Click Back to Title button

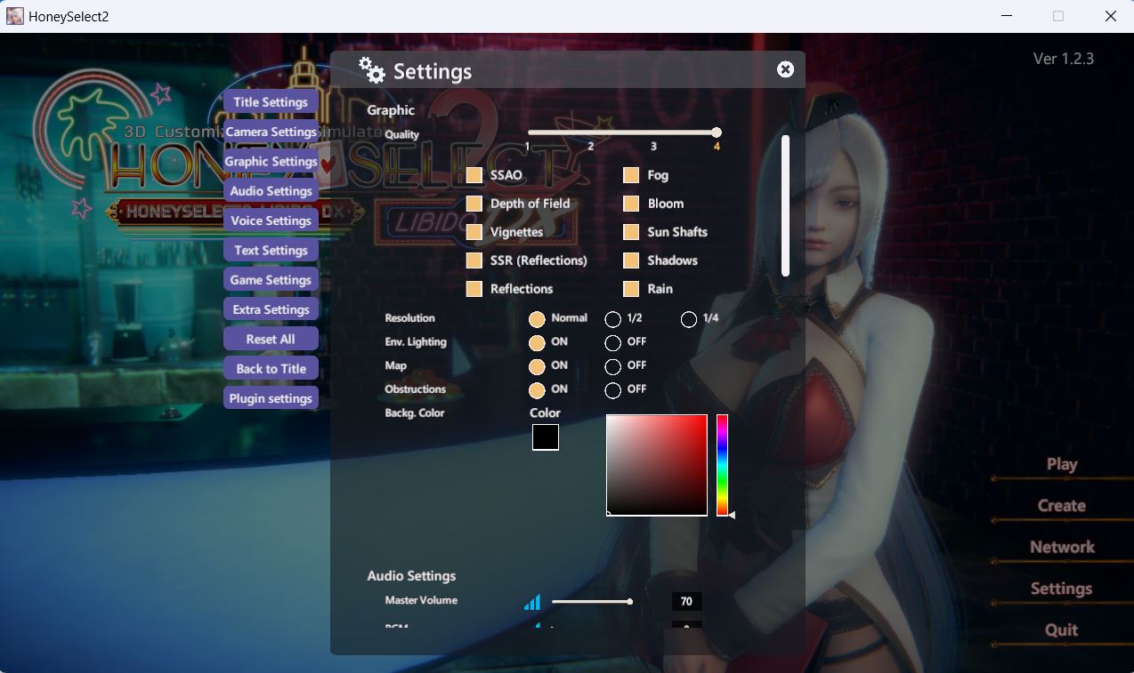coord(271,368)
